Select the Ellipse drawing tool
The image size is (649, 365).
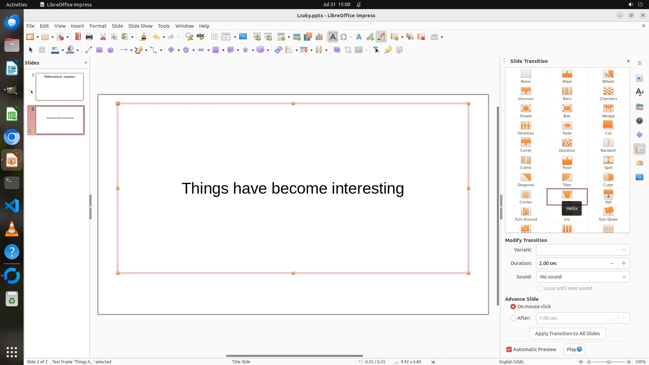tap(110, 50)
